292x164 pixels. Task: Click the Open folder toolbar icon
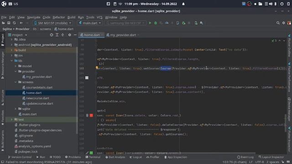[x=3, y=23]
